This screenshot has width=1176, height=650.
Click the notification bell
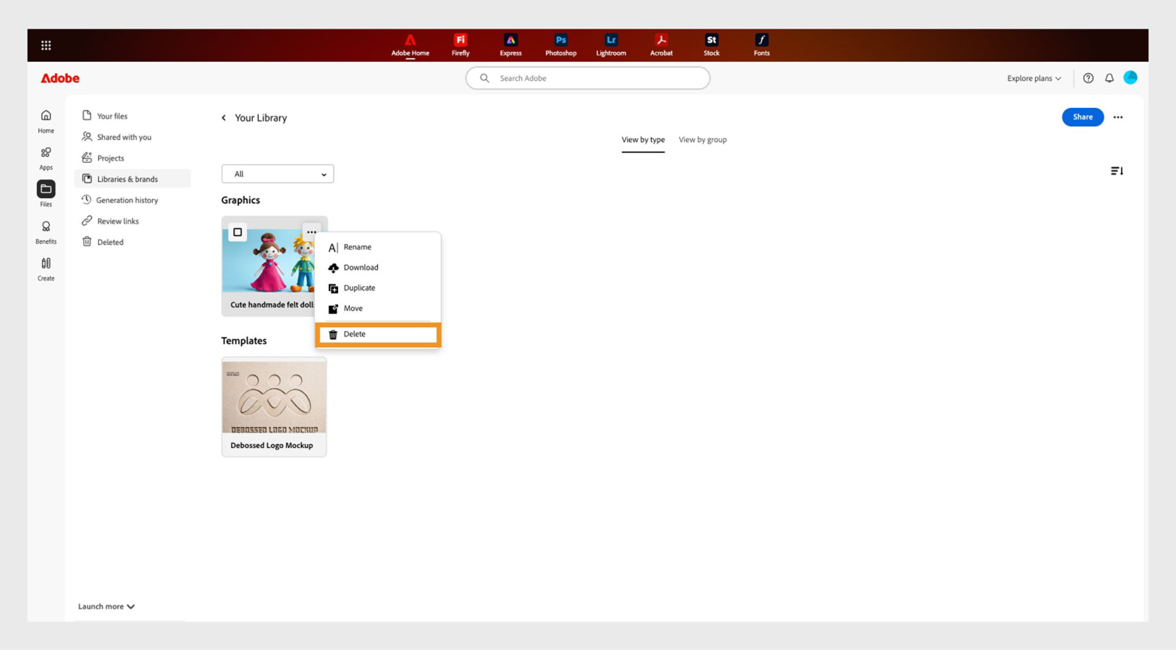[1109, 78]
